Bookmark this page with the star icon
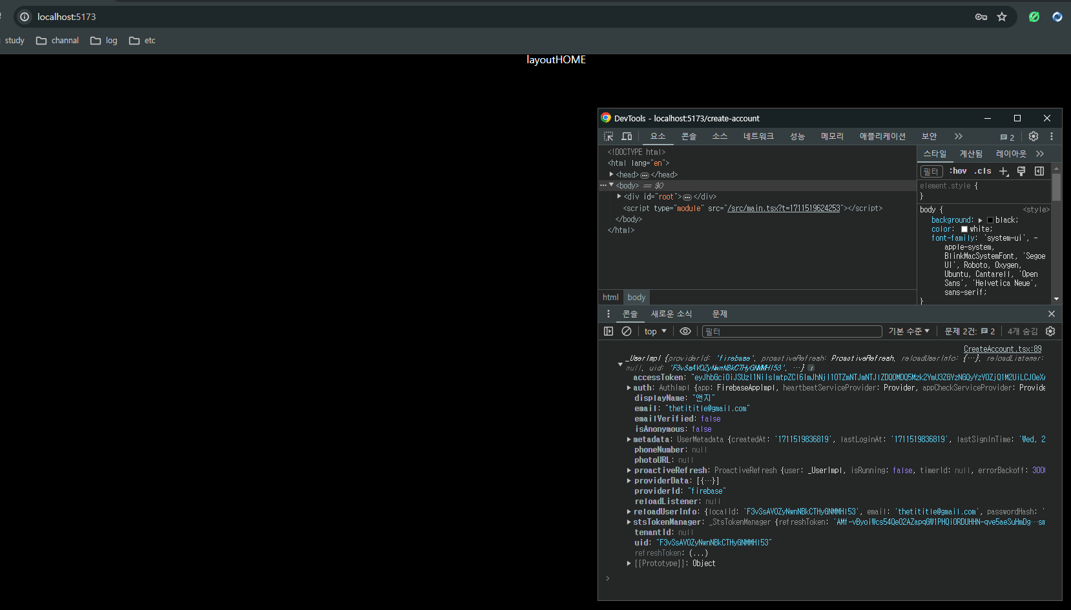 [1002, 17]
